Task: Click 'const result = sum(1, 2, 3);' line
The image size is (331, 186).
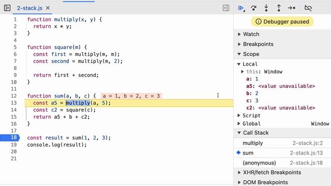Action: pyautogui.click(x=69, y=138)
